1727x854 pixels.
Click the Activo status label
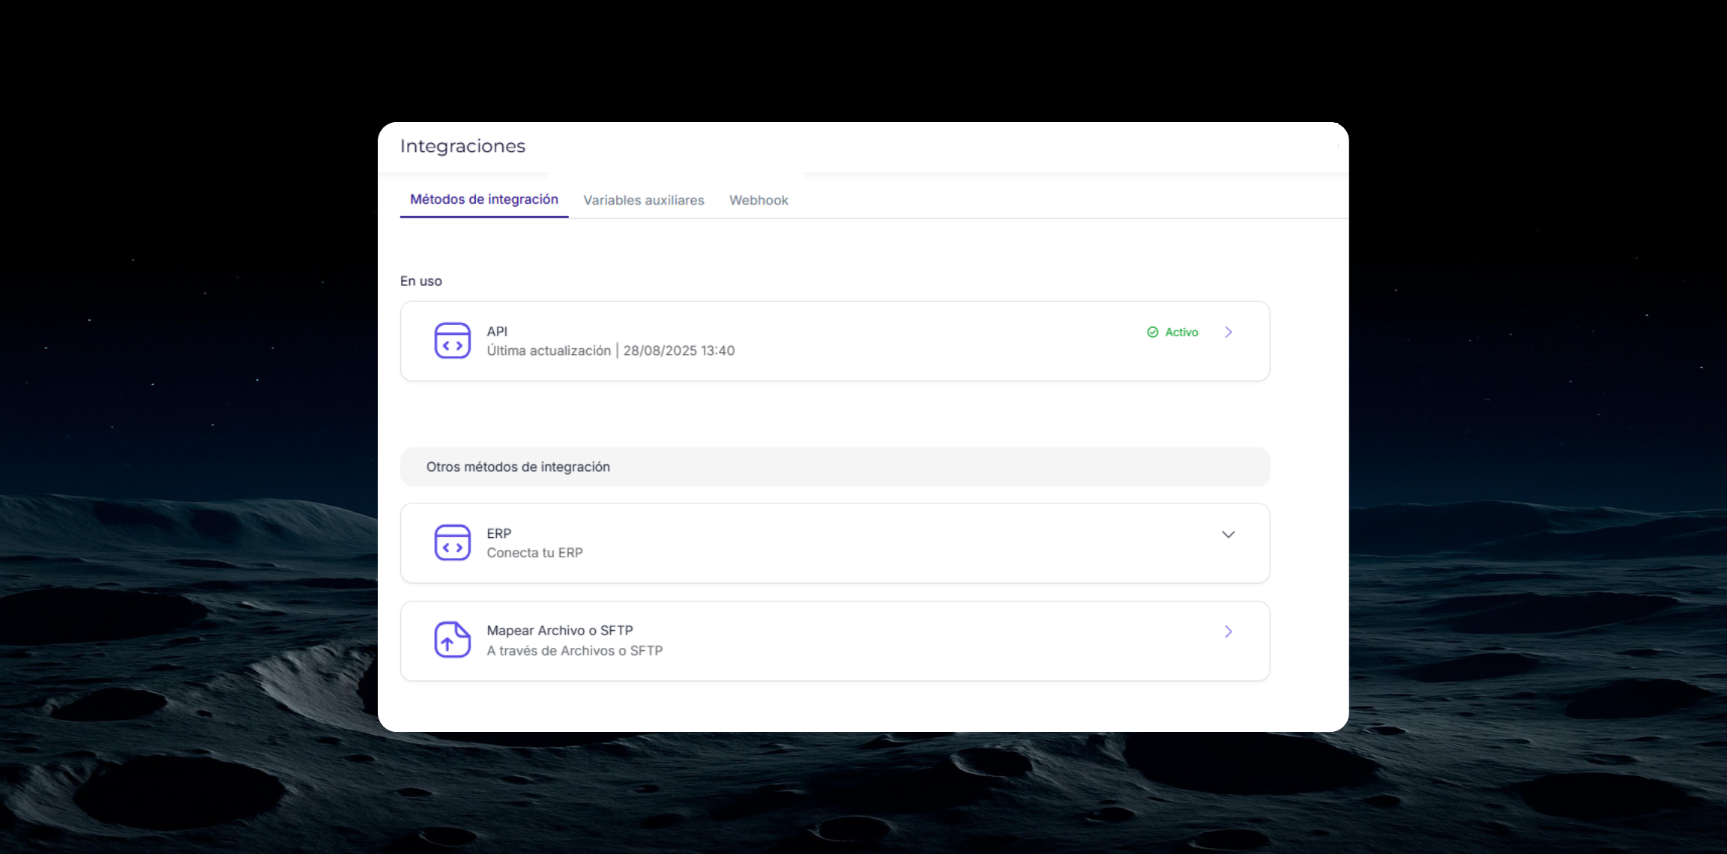click(x=1181, y=332)
